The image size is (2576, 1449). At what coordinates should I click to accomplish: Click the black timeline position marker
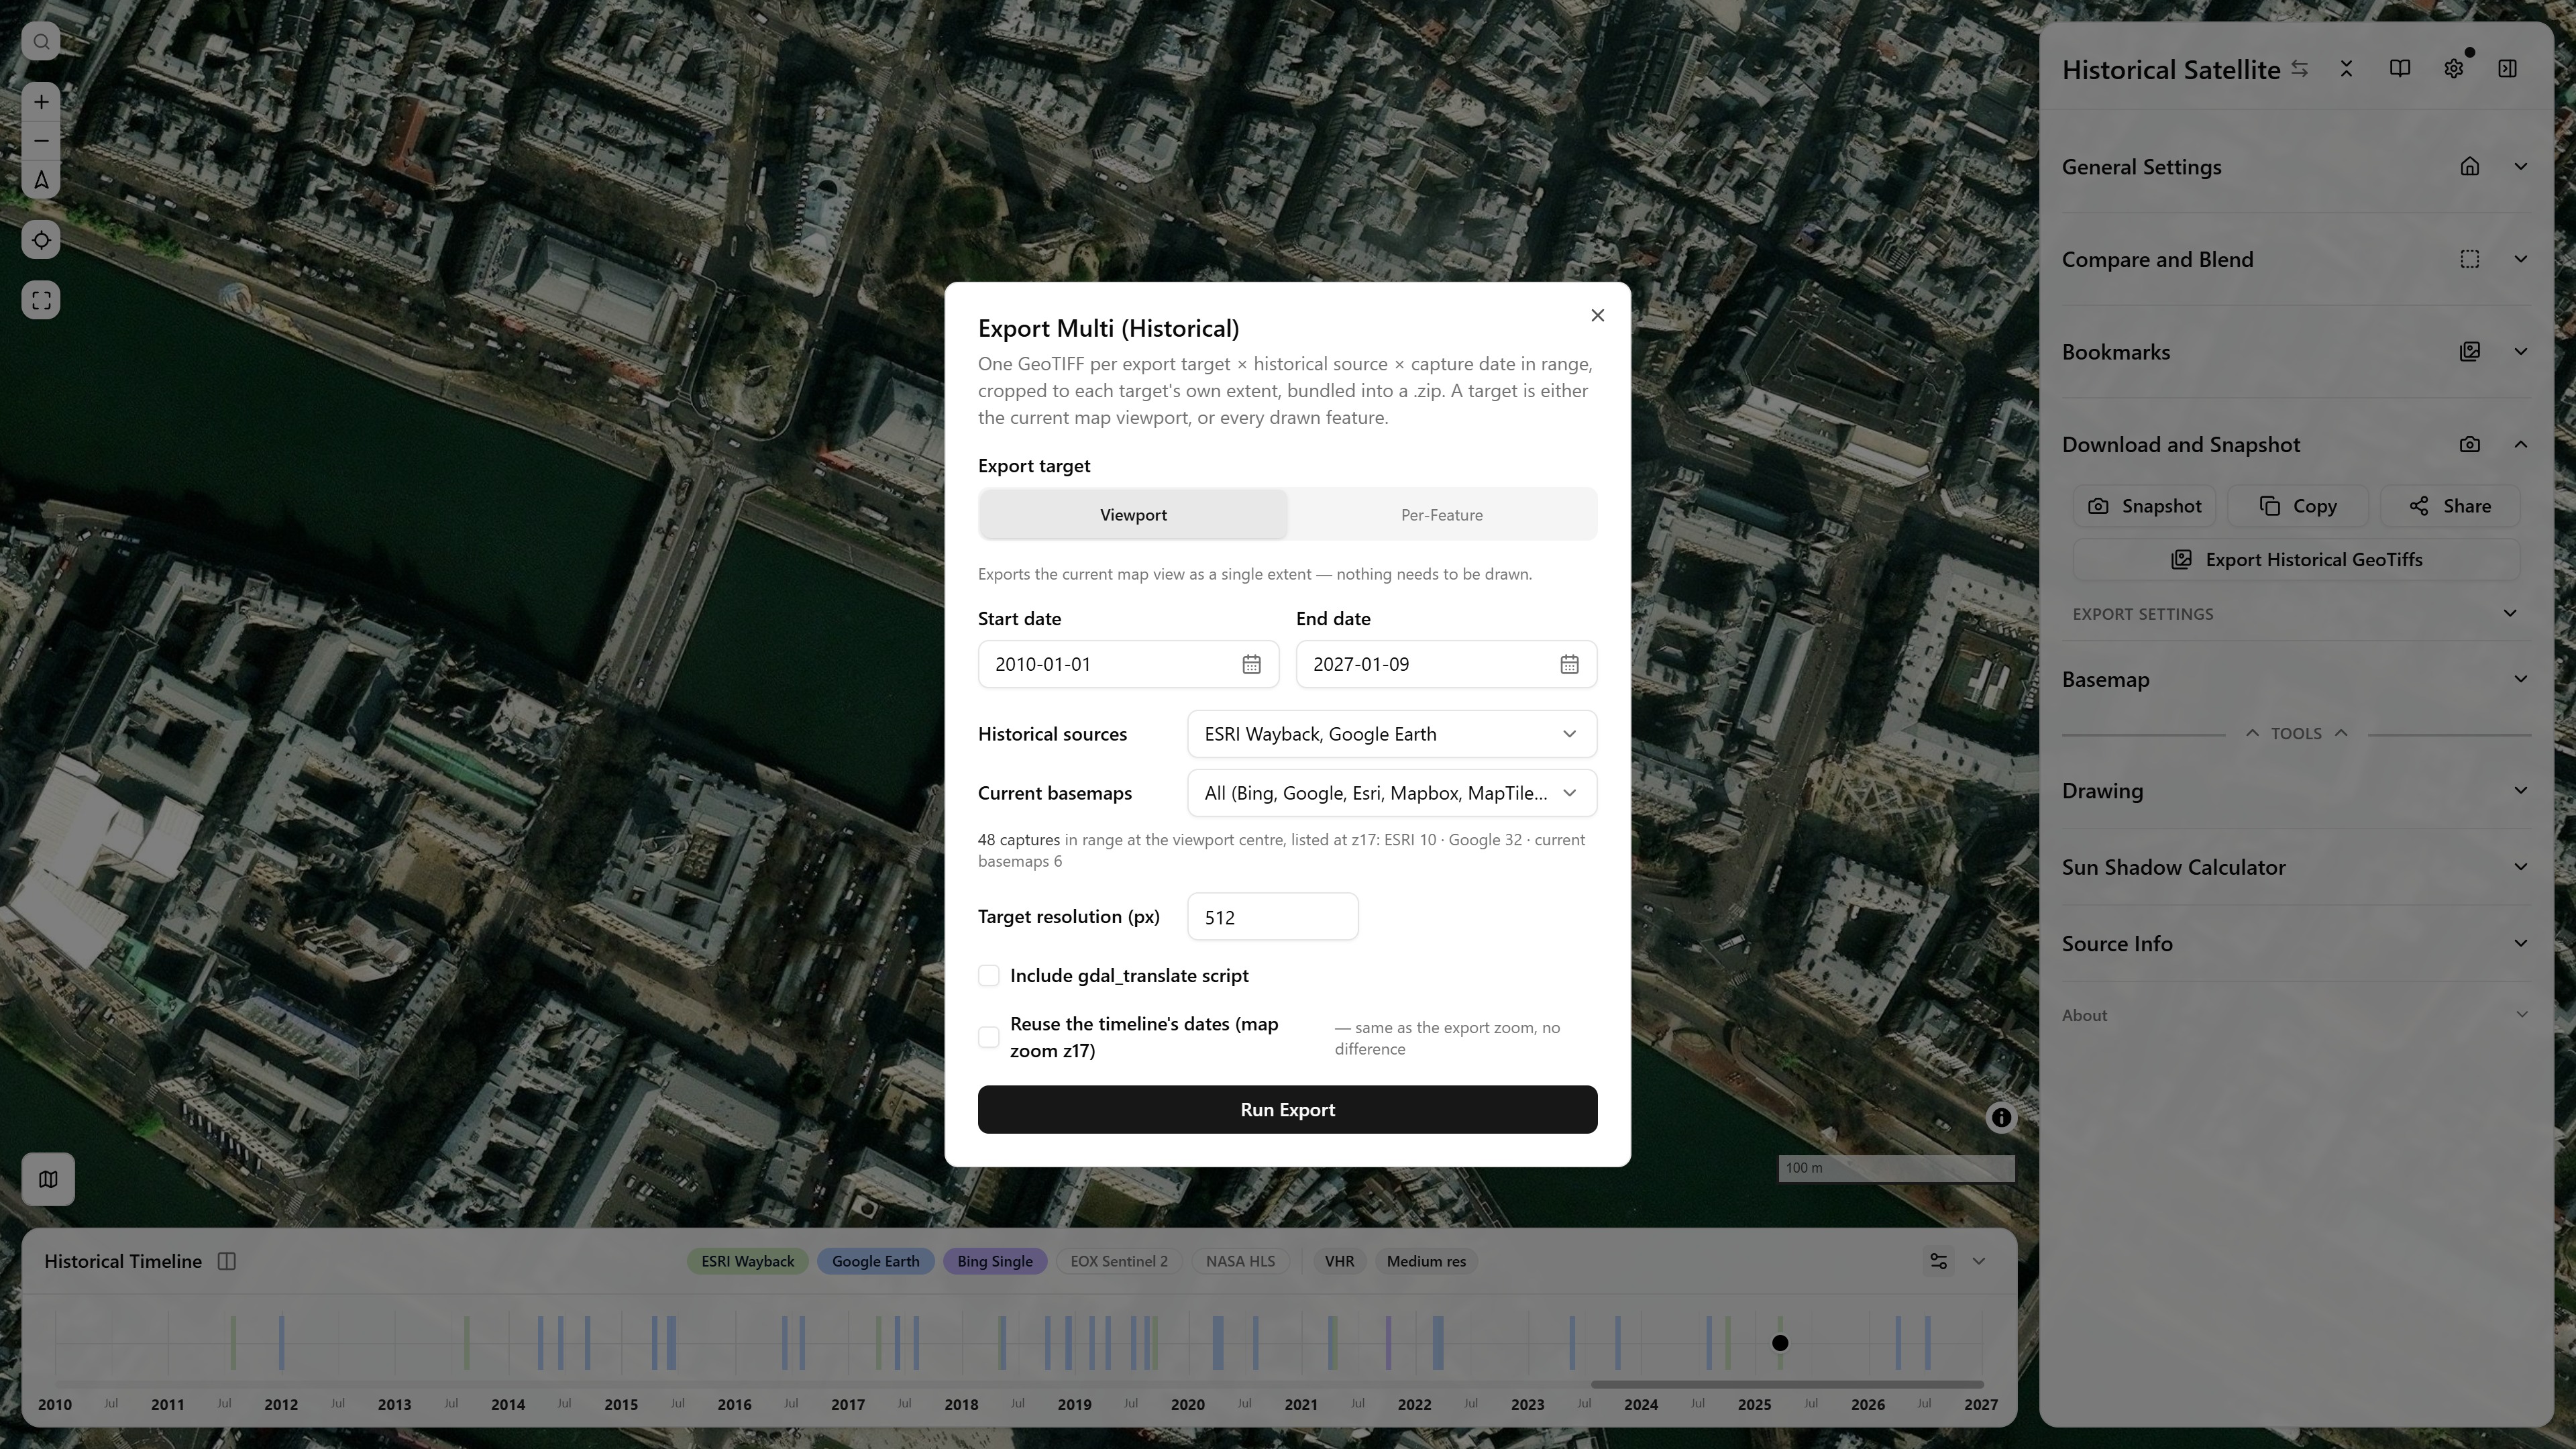point(1780,1343)
